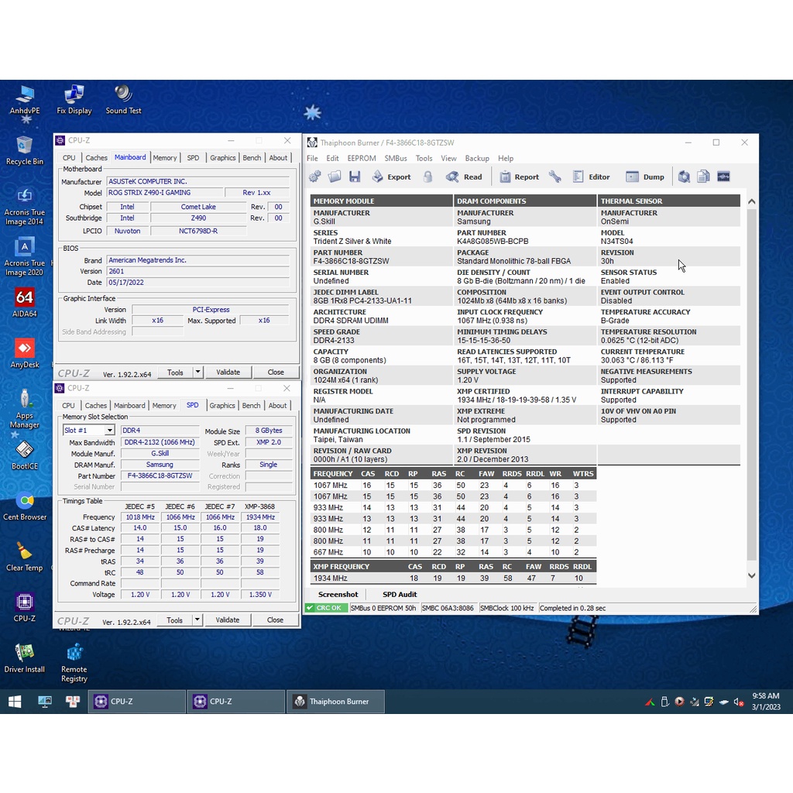Click the write protection lock icon

click(427, 177)
